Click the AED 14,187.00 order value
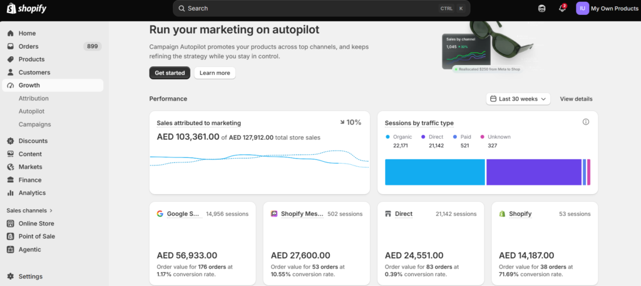 pos(526,255)
